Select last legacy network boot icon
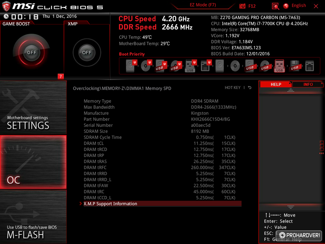Viewport: 325px width, 244px height. pos(309,66)
